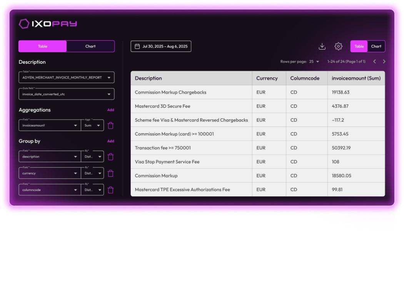
Task: Click the IXOPAY logo
Action: point(48,24)
